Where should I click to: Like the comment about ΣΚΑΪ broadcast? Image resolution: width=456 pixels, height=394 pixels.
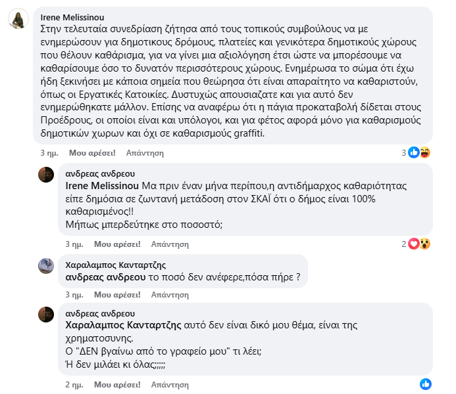click(116, 244)
